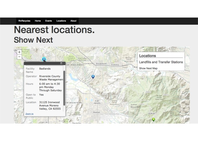This screenshot has height=141, width=198.
Task: Open the RivRecycles brand link
Action: tap(24, 21)
